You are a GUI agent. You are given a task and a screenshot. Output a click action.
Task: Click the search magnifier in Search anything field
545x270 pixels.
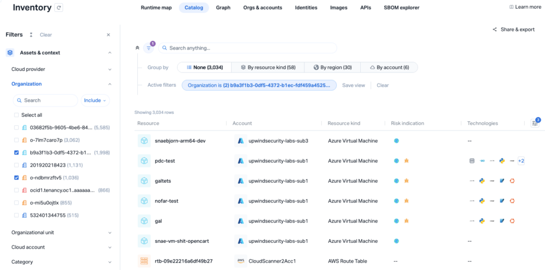pyautogui.click(x=165, y=48)
